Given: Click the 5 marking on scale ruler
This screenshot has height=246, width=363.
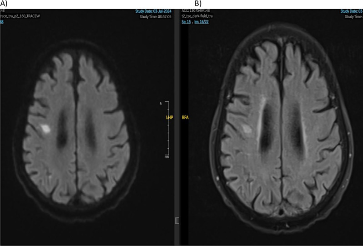Looking at the screenshot, I should [x=161, y=104].
